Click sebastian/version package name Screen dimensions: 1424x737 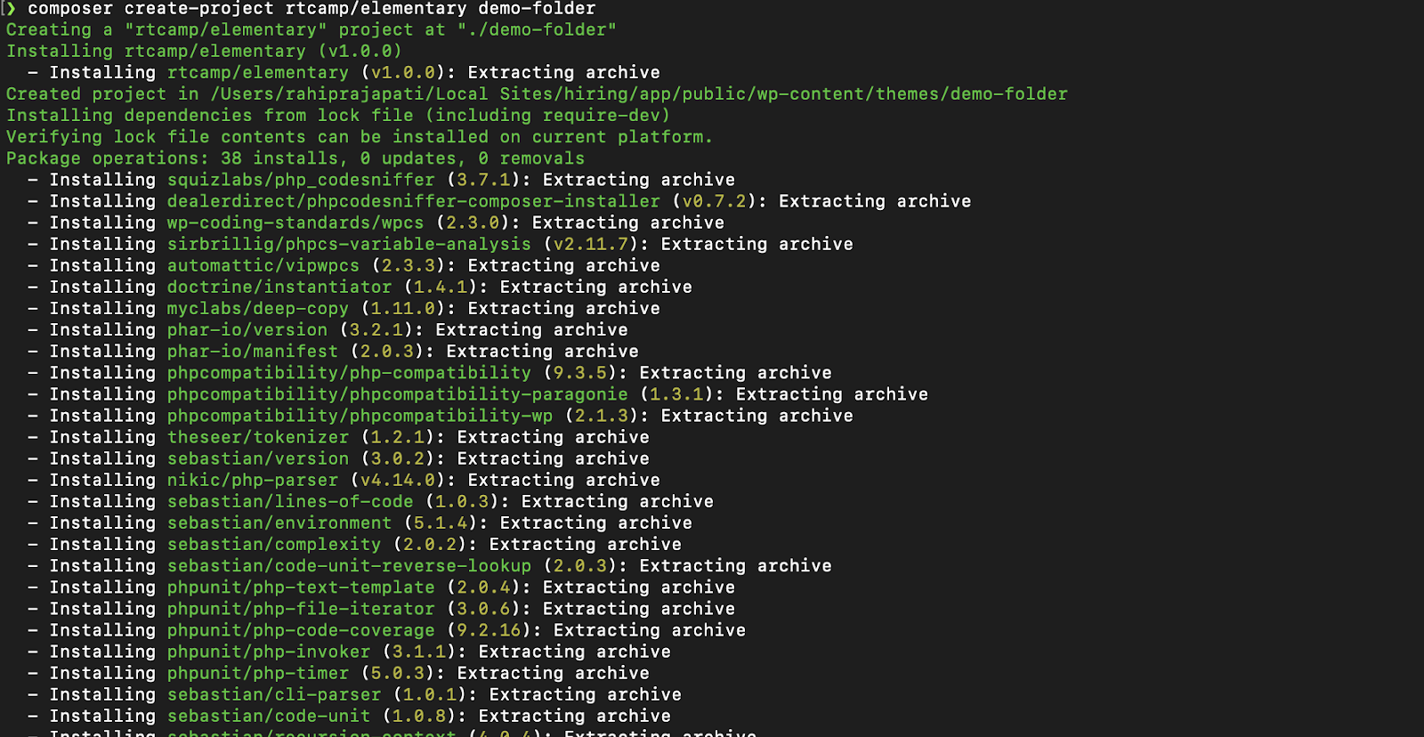pyautogui.click(x=258, y=458)
